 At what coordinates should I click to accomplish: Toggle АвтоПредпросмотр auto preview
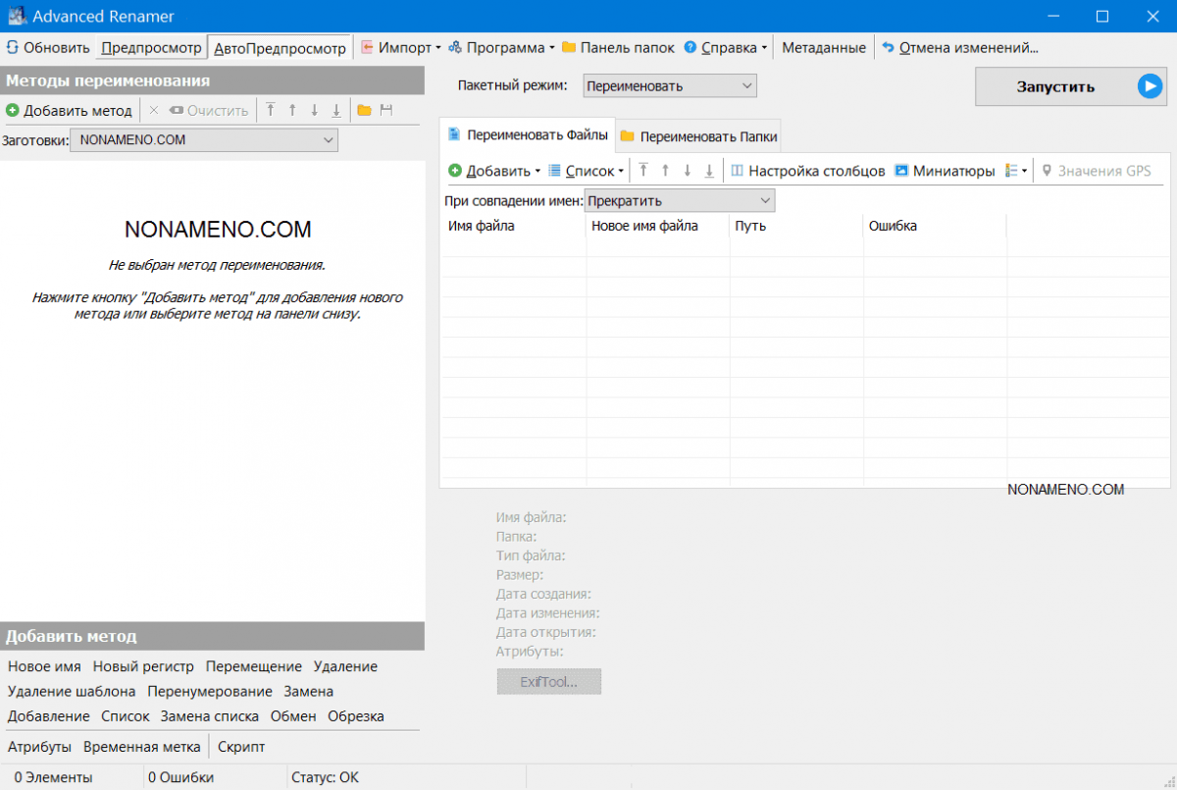coord(281,47)
